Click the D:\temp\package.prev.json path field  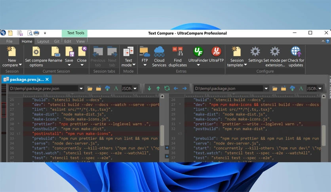coord(44,88)
